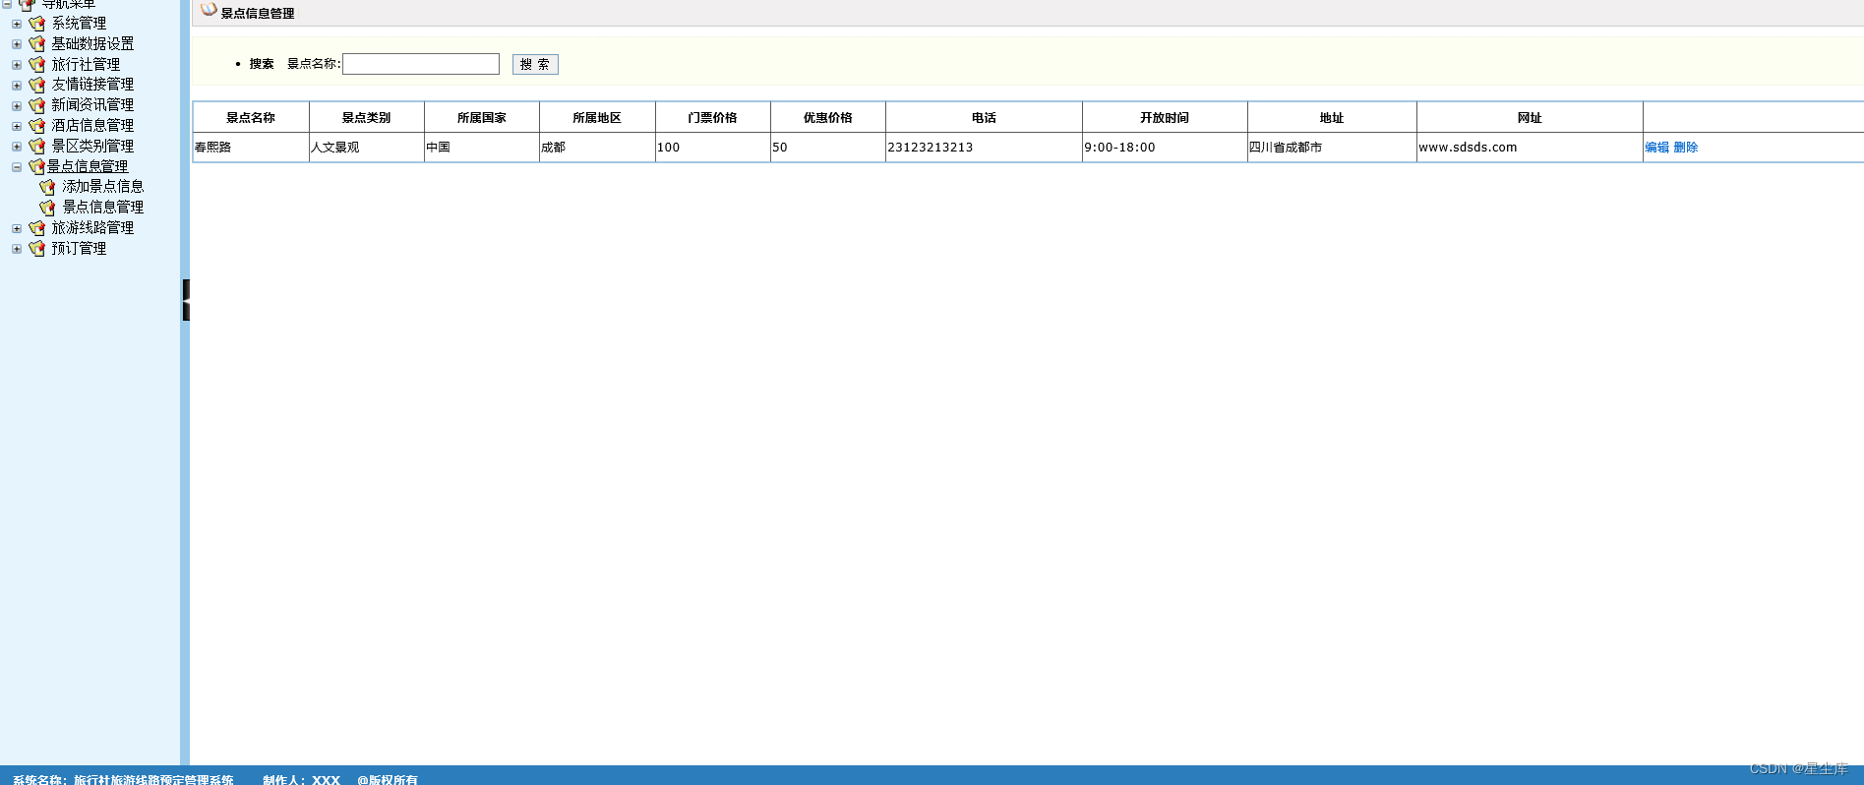The width and height of the screenshot is (1864, 785).
Task: Open 景点信息管理 child submenu item
Action: click(103, 208)
